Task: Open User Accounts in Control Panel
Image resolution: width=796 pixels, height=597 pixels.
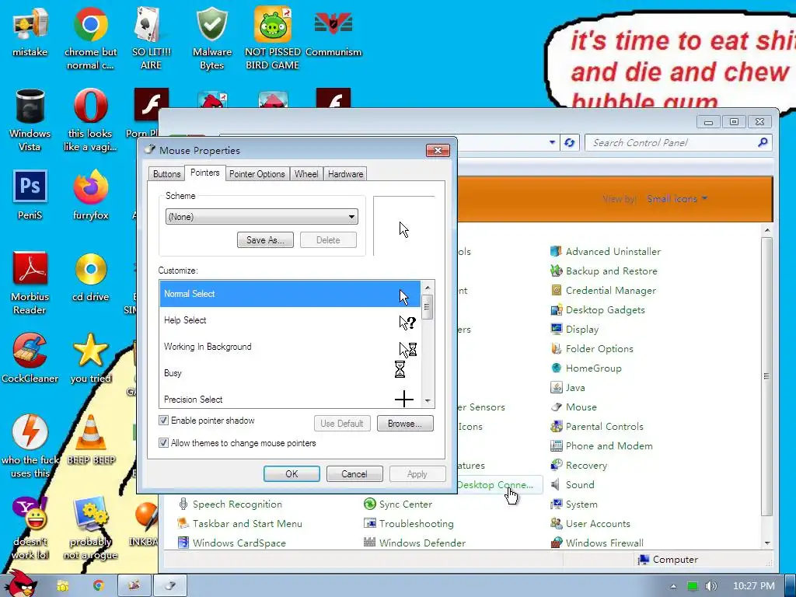Action: 591,523
